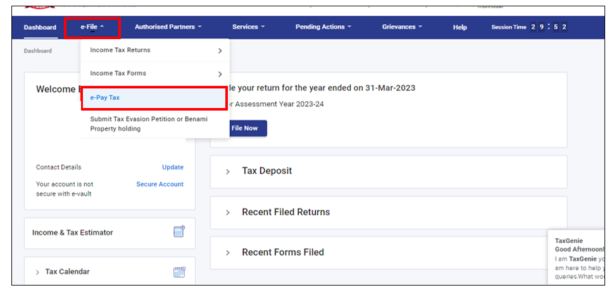Choose Submit Tax Evasion Petition option
614x295 pixels.
coord(149,124)
